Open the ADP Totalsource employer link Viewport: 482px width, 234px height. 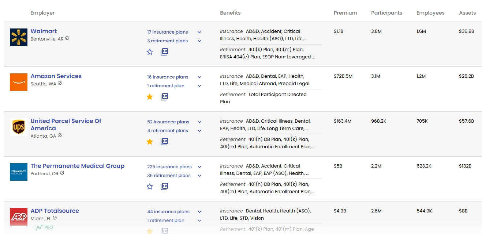point(55,211)
